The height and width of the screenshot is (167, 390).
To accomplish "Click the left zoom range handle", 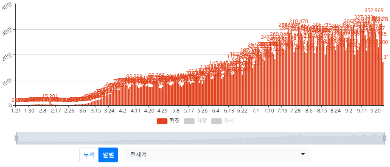I will coord(16,138).
